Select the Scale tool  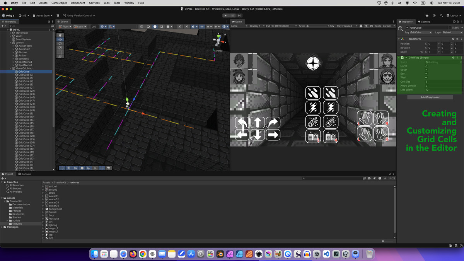click(x=60, y=48)
